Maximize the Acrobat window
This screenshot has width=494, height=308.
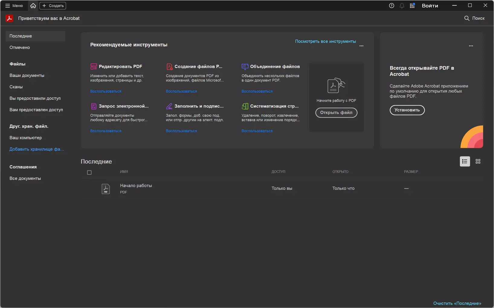470,5
